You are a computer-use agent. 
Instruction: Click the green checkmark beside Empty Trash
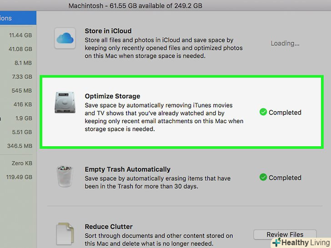(x=263, y=178)
